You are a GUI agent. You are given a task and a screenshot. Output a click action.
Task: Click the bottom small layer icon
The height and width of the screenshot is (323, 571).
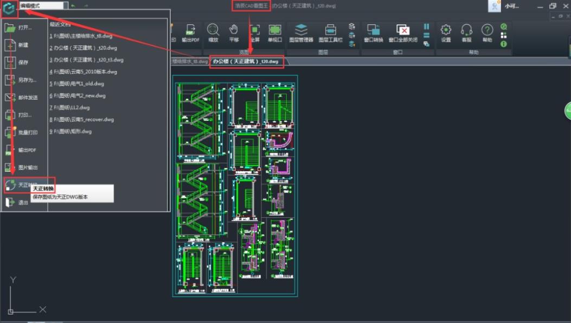click(352, 44)
